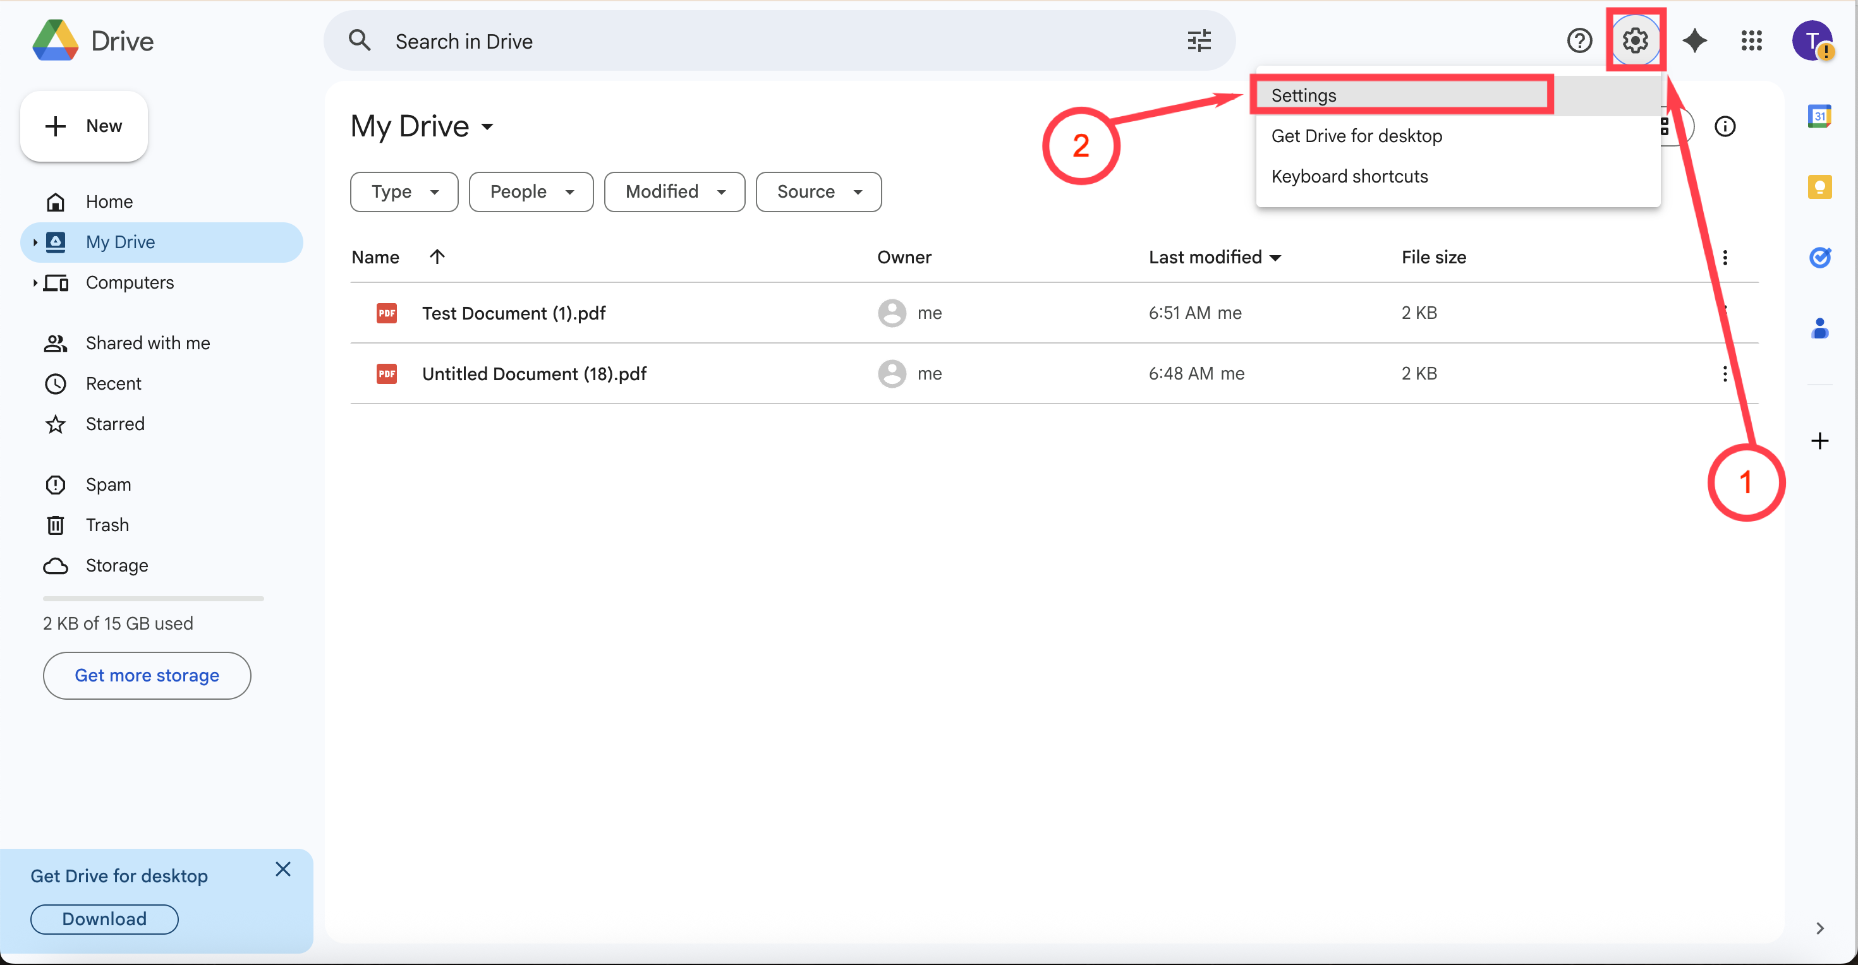The height and width of the screenshot is (965, 1858).
Task: Expand the Computers tree arrow
Action: tap(35, 282)
